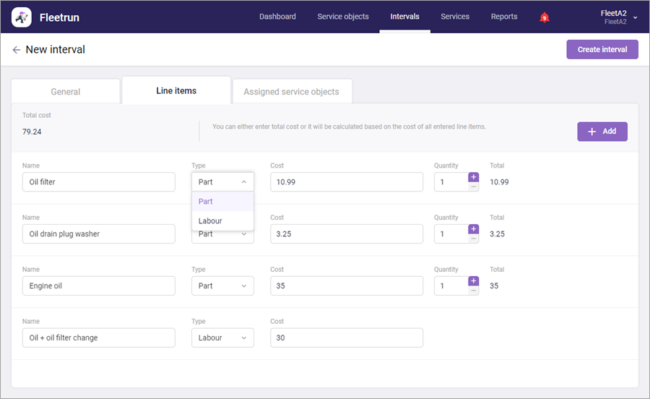Open the Assigned service objects tab

click(x=291, y=92)
